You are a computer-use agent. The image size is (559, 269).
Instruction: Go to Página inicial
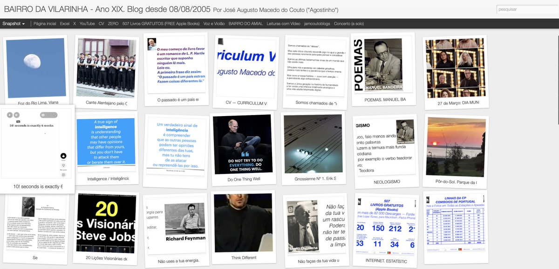[x=45, y=23]
